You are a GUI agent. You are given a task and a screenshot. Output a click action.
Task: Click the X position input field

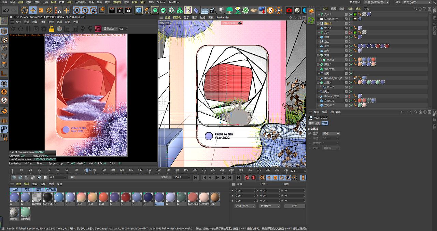tap(245, 191)
